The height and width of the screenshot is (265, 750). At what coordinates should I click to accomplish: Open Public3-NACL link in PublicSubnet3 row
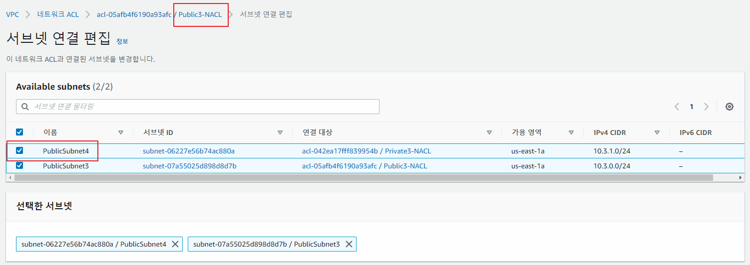365,166
